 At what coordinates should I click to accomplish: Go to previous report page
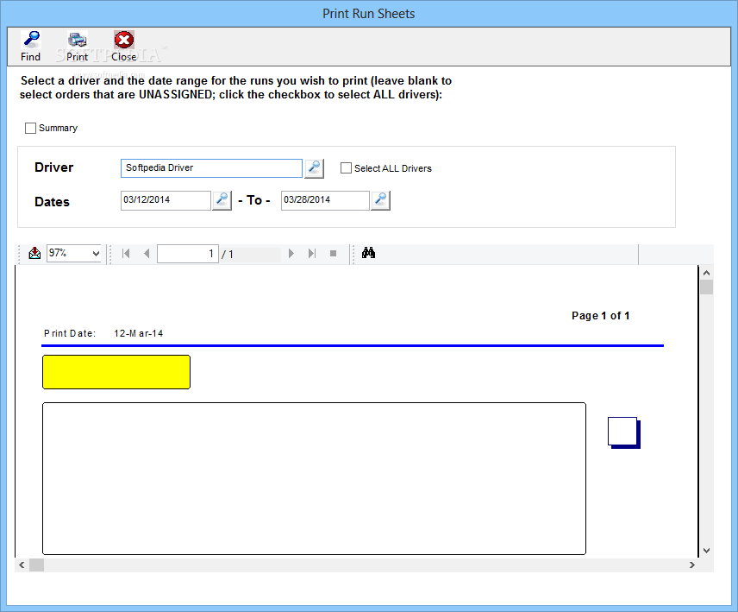[147, 254]
